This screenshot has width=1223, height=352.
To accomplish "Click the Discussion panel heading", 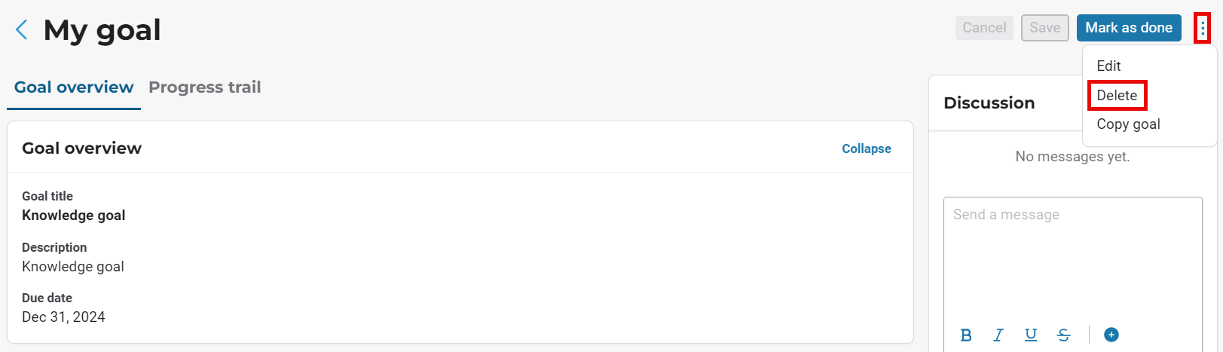I will [x=989, y=103].
